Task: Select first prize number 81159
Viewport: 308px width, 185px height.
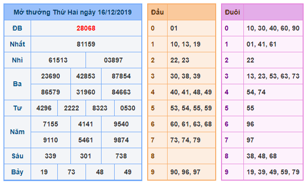Action: click(86, 44)
